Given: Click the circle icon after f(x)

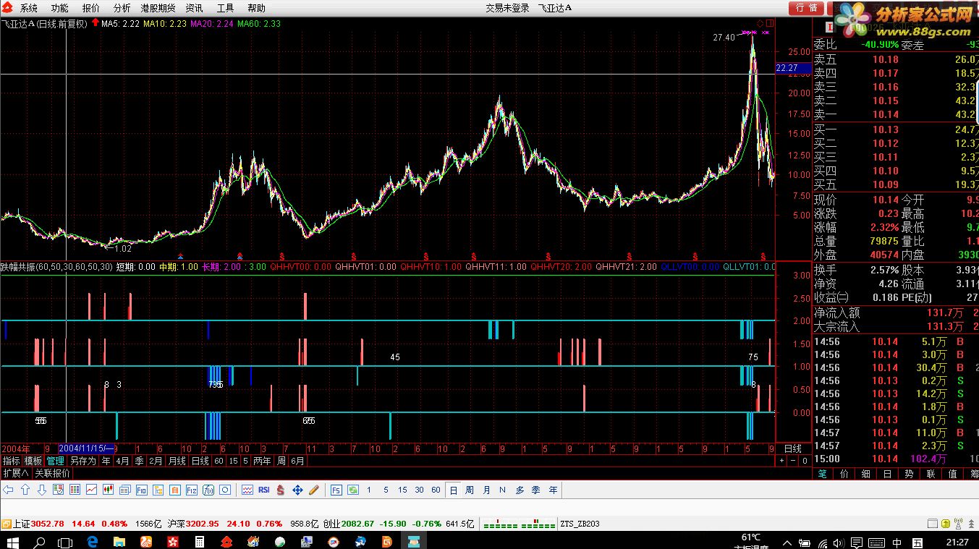Looking at the screenshot, I should click(x=224, y=490).
